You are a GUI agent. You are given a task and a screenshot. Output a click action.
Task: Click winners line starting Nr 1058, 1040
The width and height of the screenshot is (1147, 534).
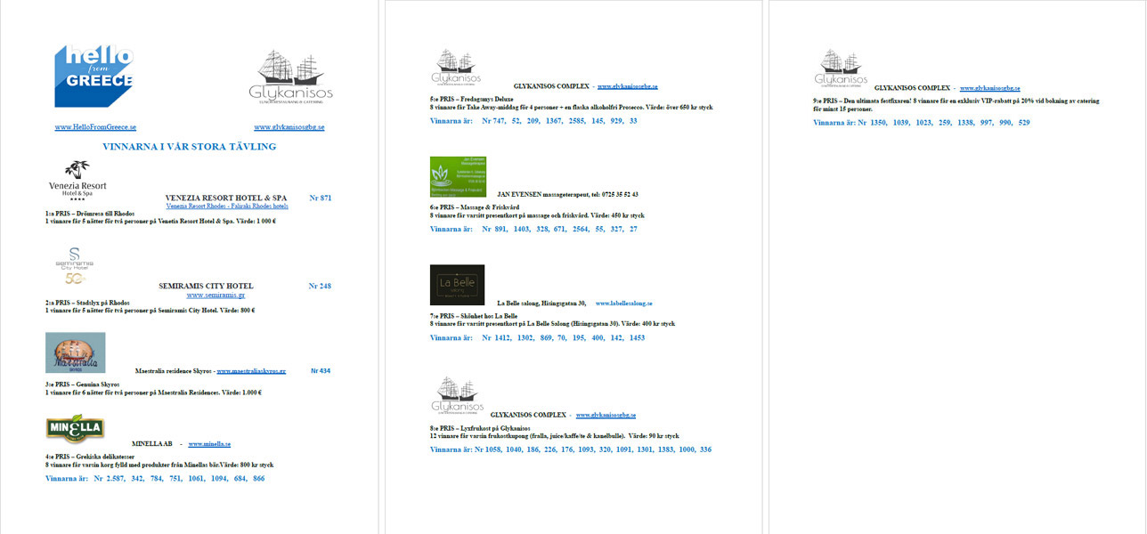point(571,449)
